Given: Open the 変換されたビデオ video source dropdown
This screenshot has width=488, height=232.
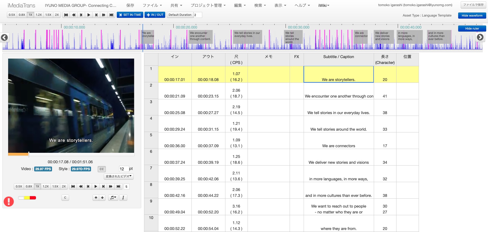Looking at the screenshot, I should (x=119, y=176).
